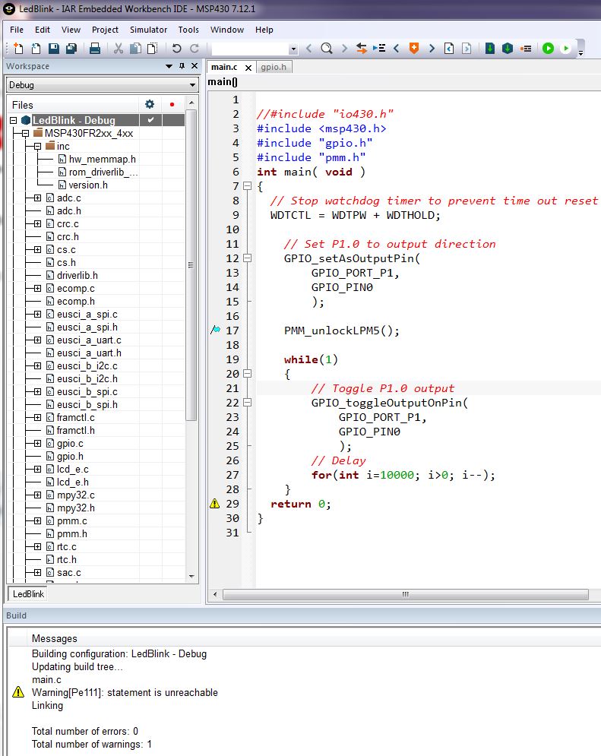Select eusci_a_uart.h in the file tree
The height and width of the screenshot is (756, 601).
click(x=89, y=353)
